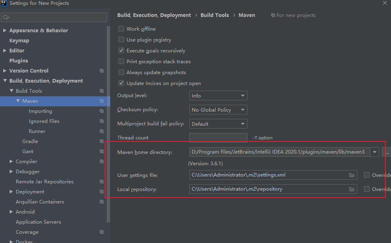Enable Print exception stack traces

point(121,62)
